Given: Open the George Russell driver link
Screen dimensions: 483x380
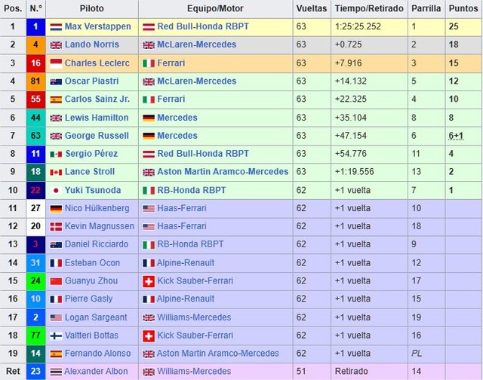Looking at the screenshot, I should 97,136.
